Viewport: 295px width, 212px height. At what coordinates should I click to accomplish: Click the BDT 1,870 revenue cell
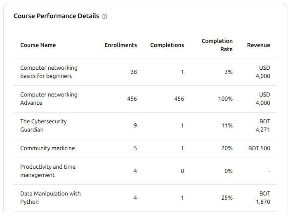pyautogui.click(x=263, y=198)
